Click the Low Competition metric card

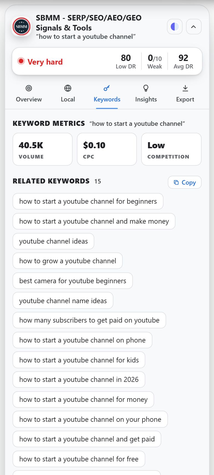[x=171, y=149]
